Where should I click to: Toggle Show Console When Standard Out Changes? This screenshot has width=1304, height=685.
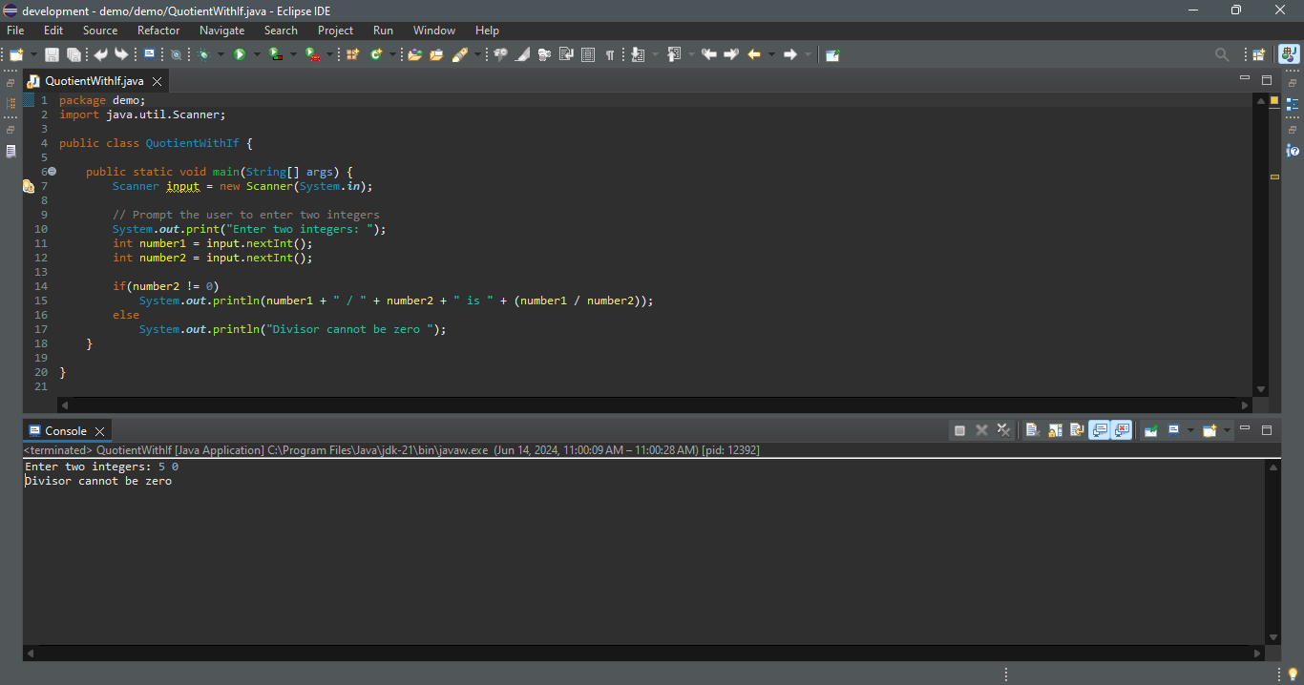coord(1099,430)
